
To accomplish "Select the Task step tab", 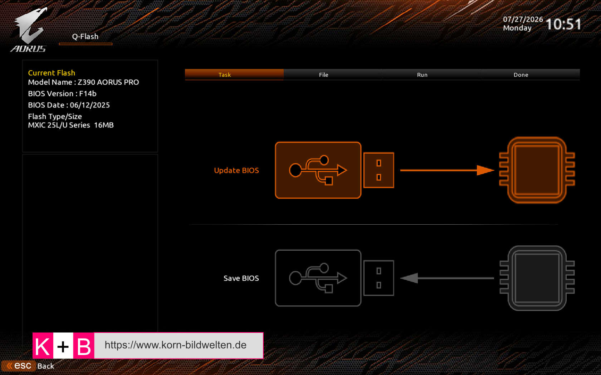I will pos(234,75).
